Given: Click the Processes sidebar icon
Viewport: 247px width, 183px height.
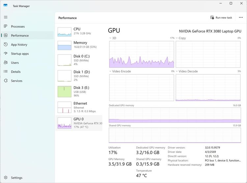Looking at the screenshot, I should coord(6,26).
